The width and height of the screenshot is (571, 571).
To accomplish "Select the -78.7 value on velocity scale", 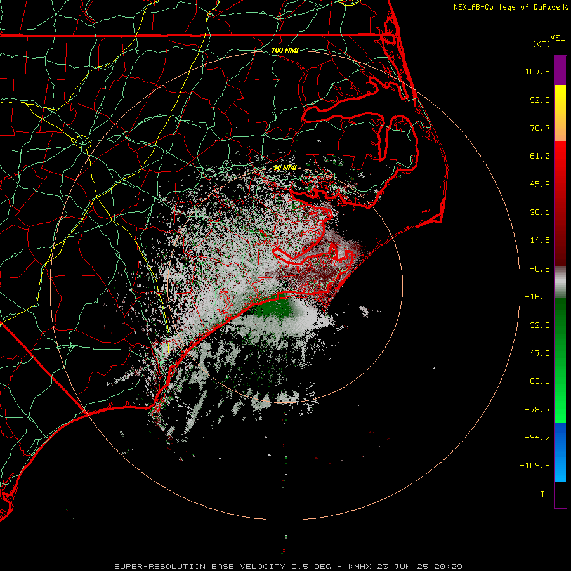I will coord(537,410).
